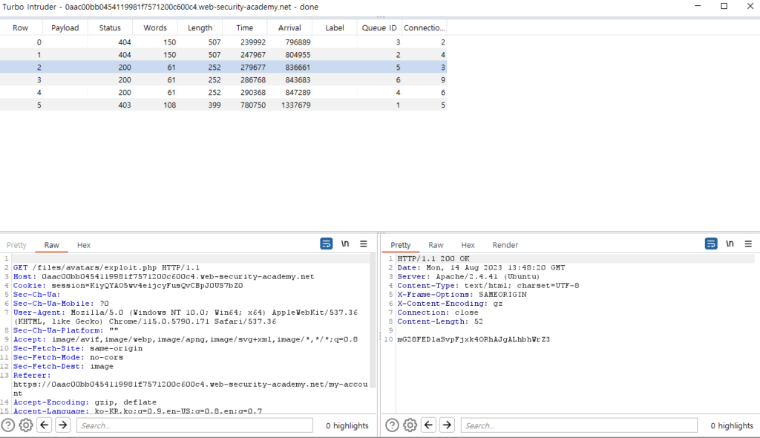760x438 pixels.
Task: Select the response Pretty tab
Action: click(x=400, y=245)
